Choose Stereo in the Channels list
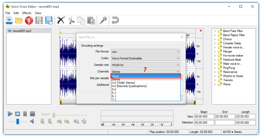 click(x=146, y=79)
